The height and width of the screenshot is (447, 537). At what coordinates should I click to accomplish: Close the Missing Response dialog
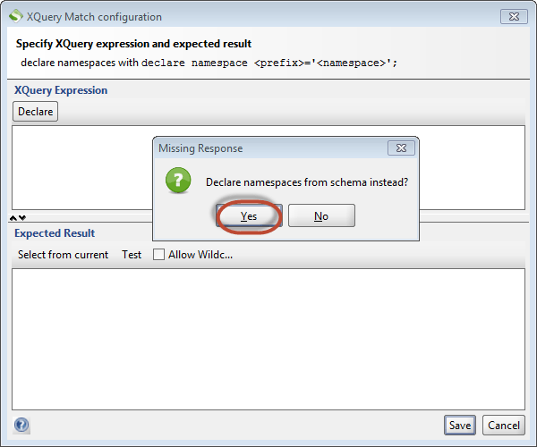point(400,148)
